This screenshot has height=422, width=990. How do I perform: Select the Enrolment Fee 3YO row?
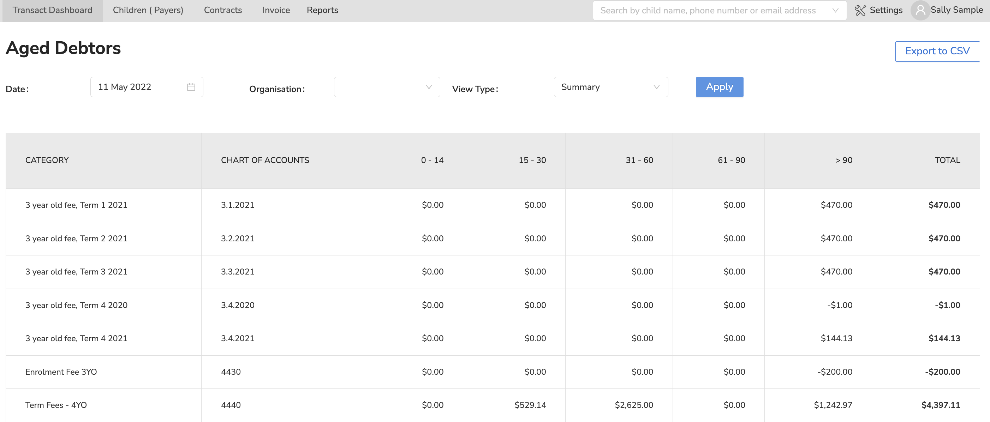(61, 371)
